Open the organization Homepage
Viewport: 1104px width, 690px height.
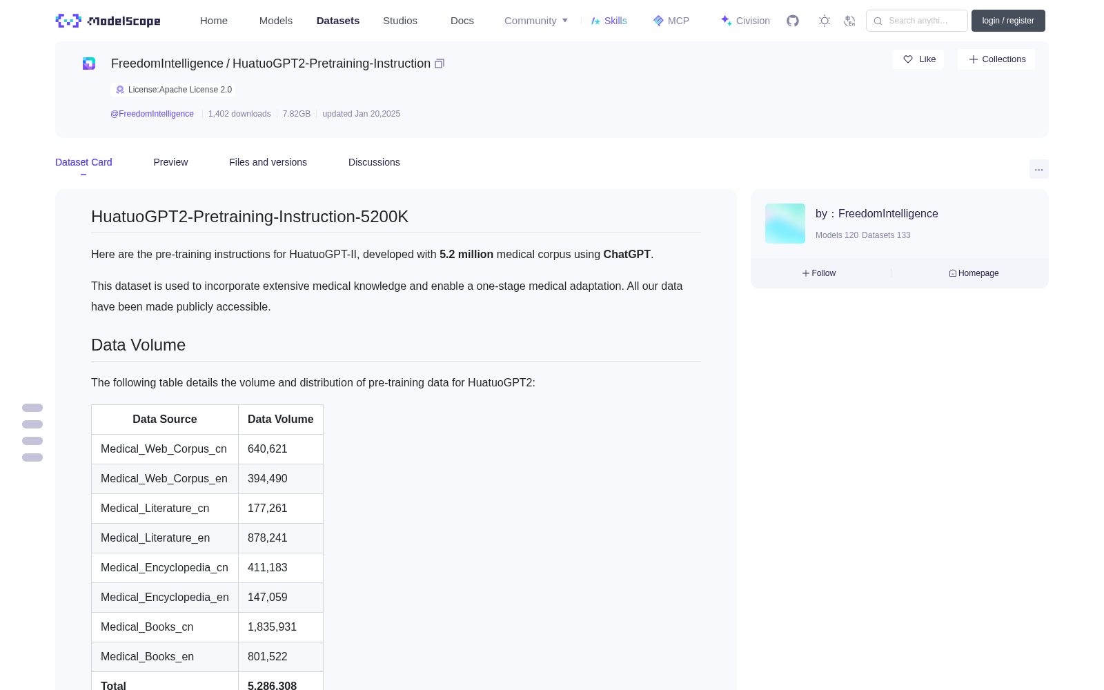(x=974, y=273)
